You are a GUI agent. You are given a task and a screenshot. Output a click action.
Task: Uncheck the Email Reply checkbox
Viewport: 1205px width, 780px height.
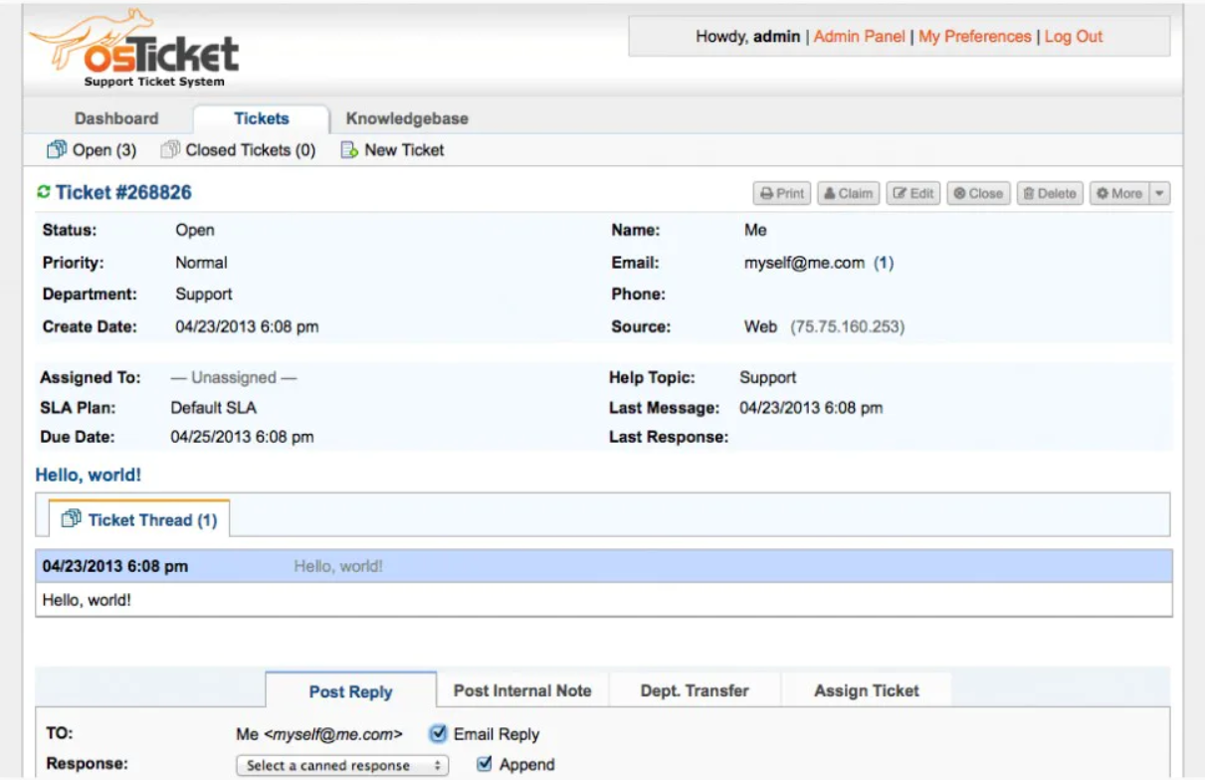coord(438,734)
